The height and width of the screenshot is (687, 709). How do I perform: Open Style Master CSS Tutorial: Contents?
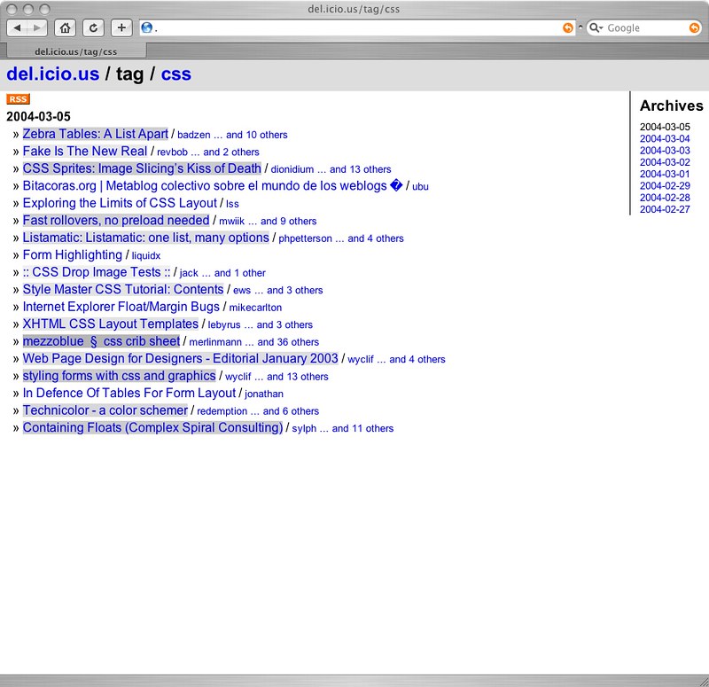tap(123, 289)
